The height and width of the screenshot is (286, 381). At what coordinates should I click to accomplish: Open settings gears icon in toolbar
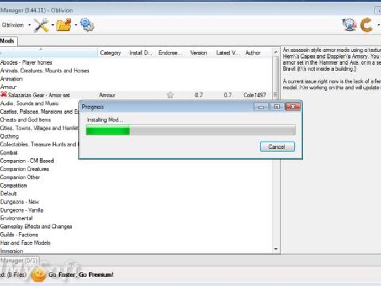[x=87, y=25]
